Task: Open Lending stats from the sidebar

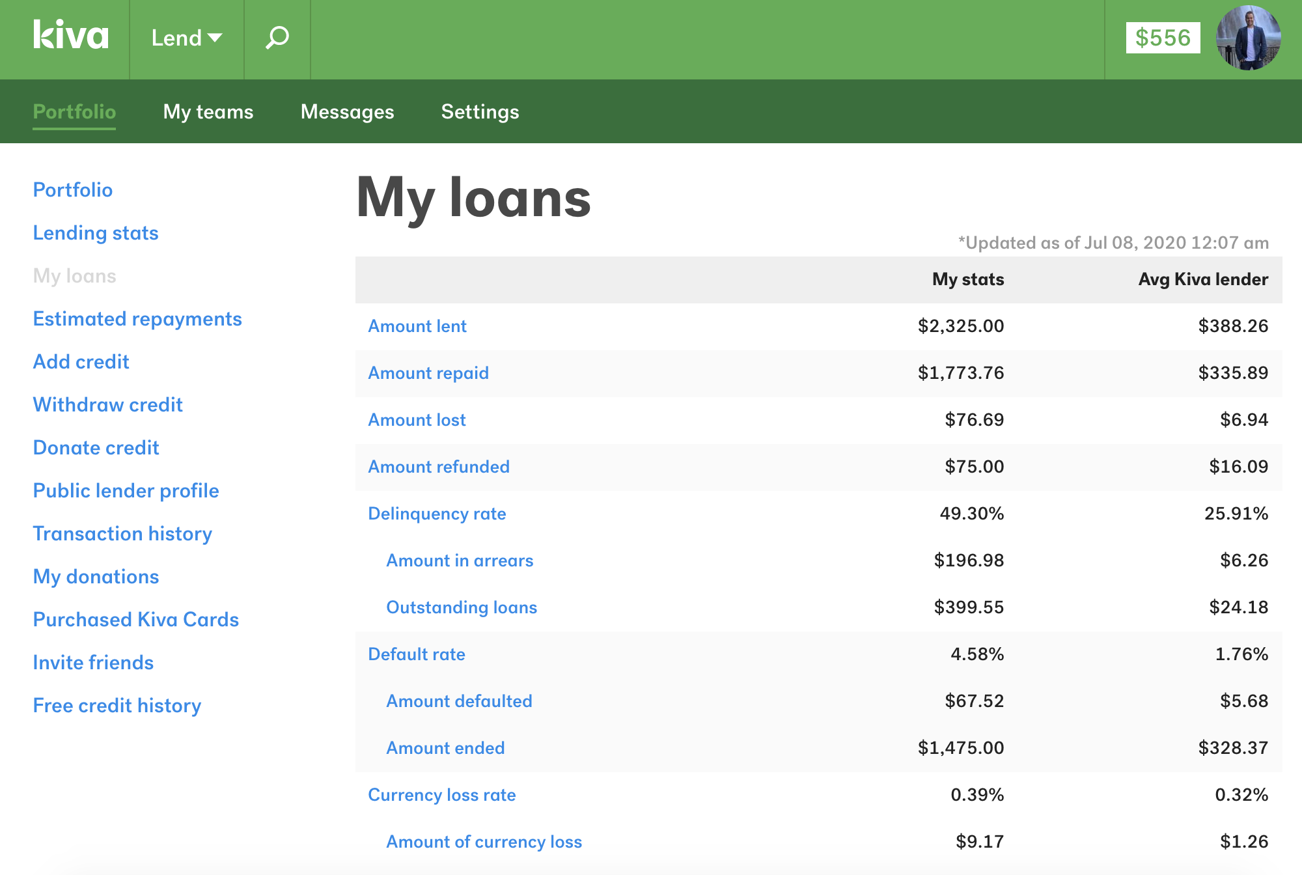Action: point(95,232)
